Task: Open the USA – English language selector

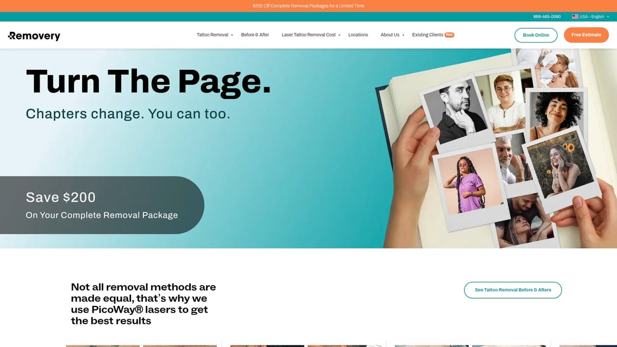Action: 590,16
